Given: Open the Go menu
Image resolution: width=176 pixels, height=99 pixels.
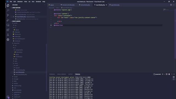Looking at the screenshot, I should (29, 2).
